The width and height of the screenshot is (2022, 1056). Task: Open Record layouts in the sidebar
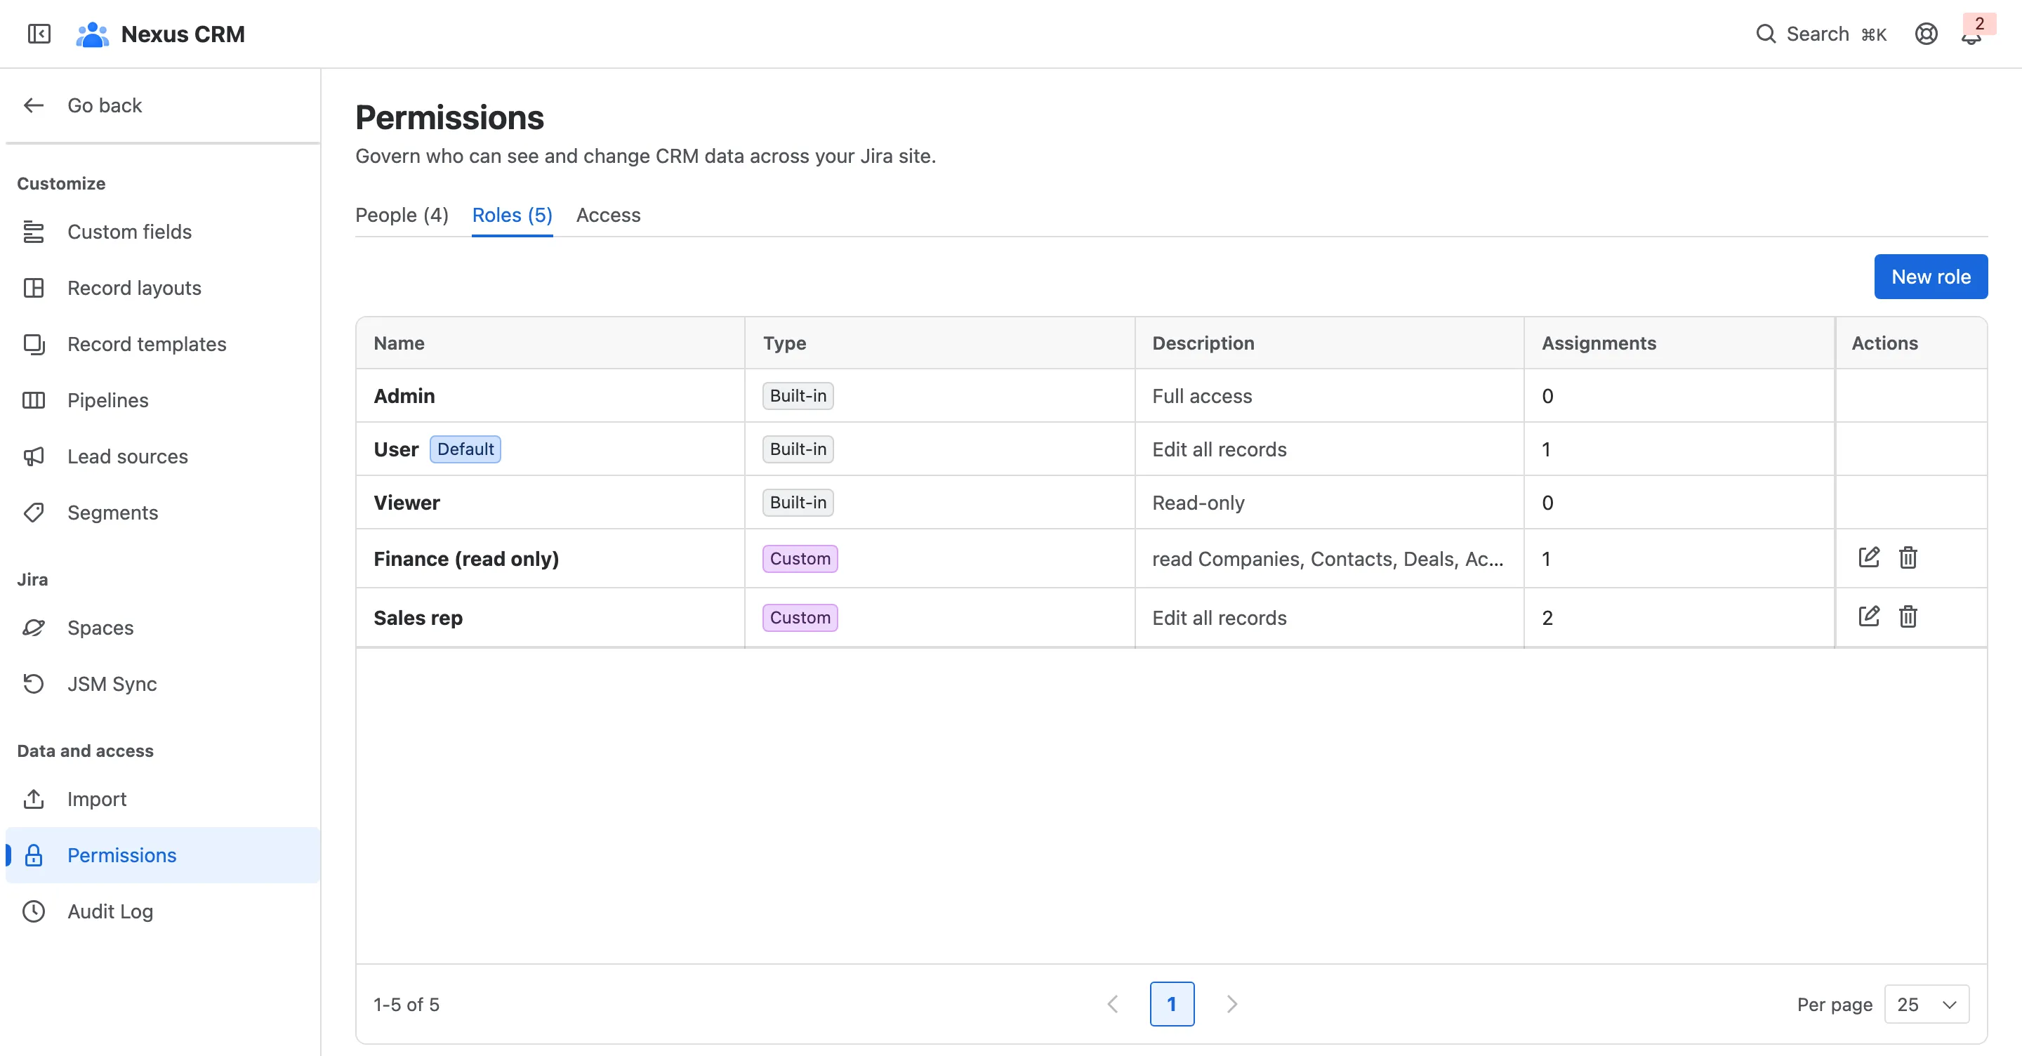tap(162, 288)
